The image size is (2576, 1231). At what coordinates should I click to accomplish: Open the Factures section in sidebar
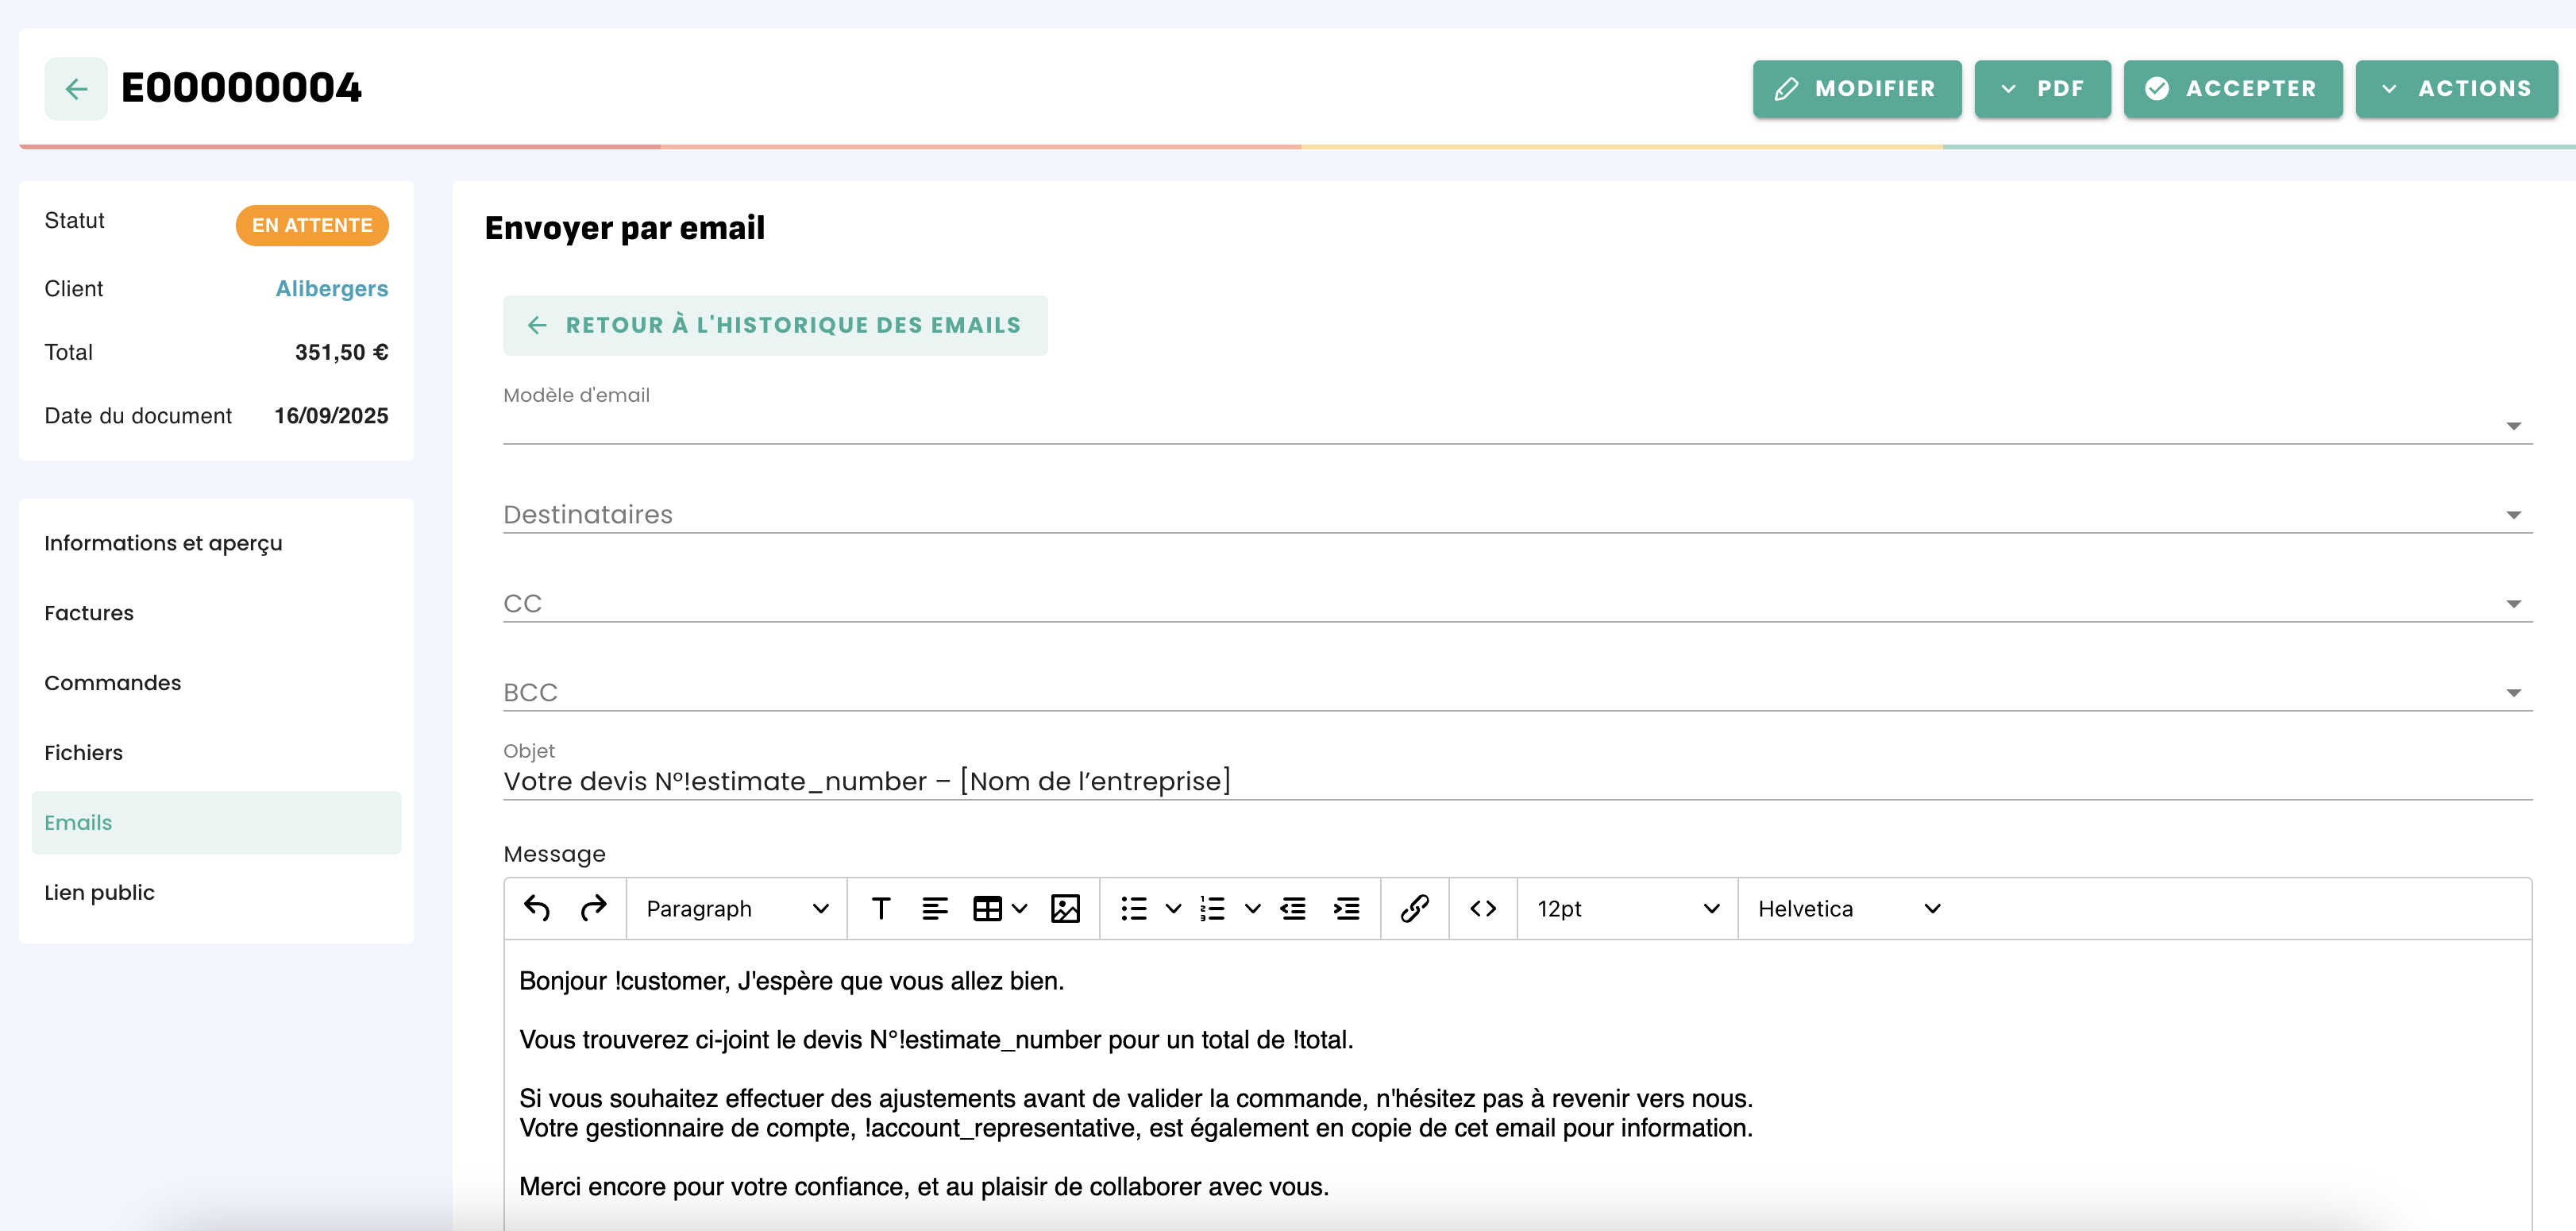click(x=89, y=613)
